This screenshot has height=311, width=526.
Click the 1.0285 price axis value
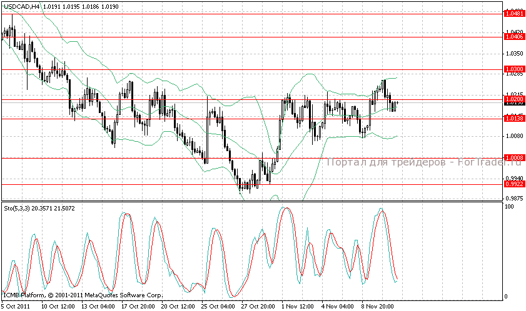point(513,74)
